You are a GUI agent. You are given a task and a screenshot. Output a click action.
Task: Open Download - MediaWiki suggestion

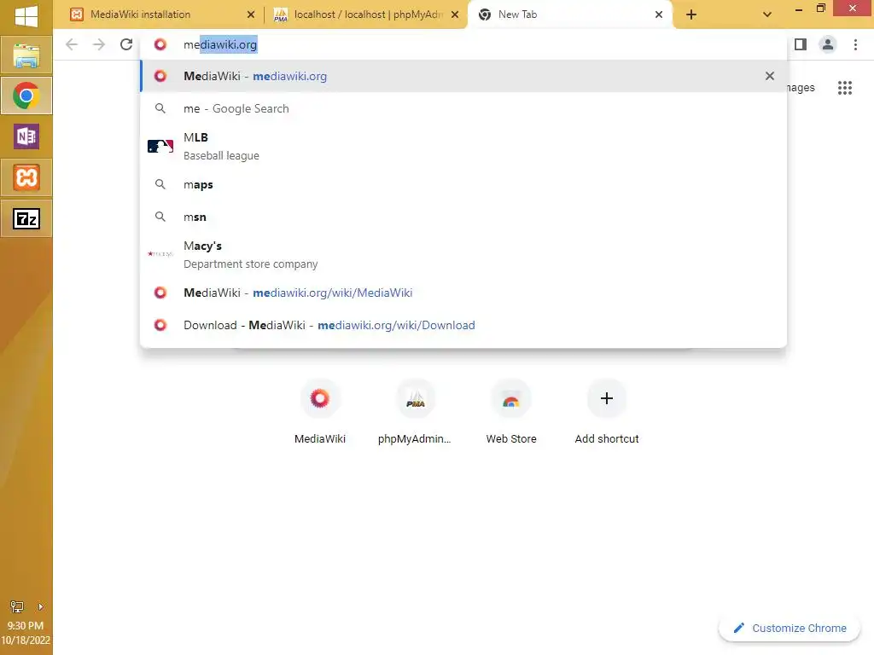tap(463, 325)
